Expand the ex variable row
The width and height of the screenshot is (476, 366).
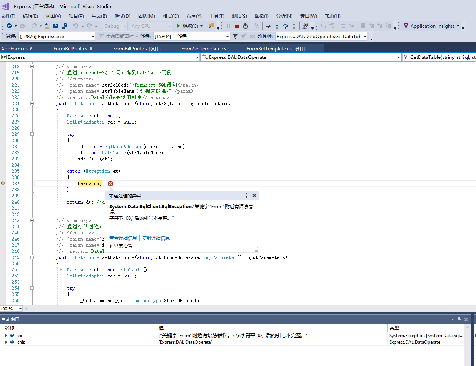6,336
